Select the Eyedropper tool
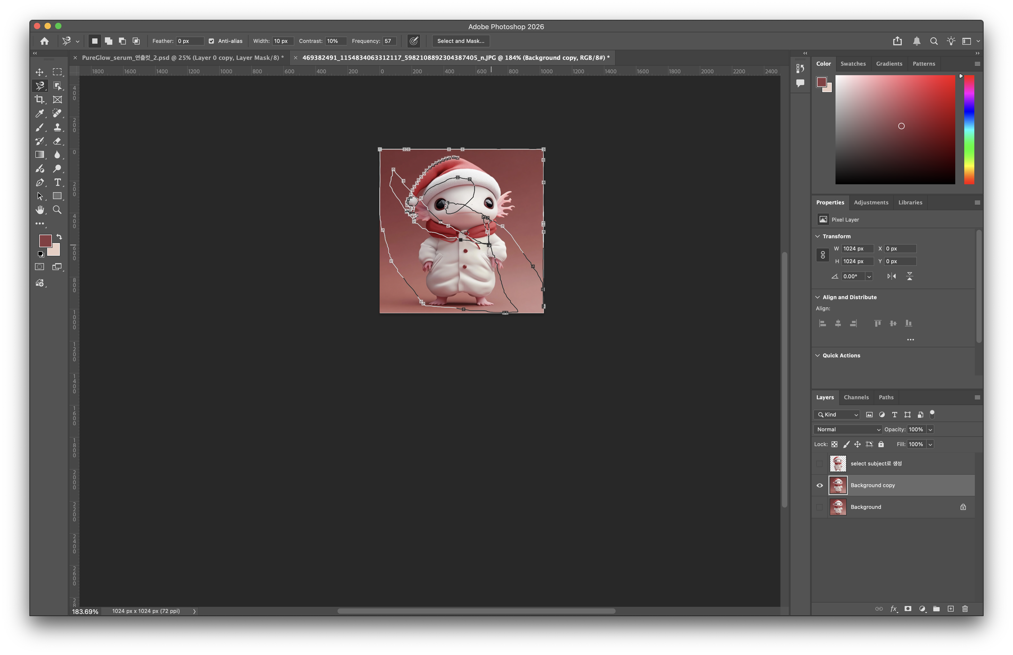This screenshot has width=1013, height=655. 39,113
